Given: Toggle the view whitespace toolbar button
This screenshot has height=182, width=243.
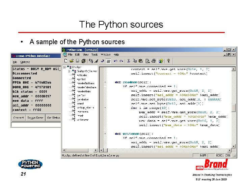Looking at the screenshot, I should [108, 61].
